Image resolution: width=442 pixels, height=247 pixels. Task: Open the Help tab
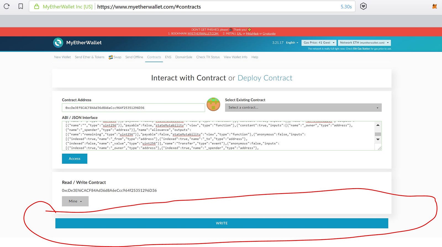pos(255,57)
